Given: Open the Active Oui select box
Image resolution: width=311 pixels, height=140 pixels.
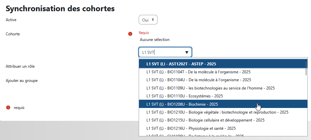Looking at the screenshot, I should [x=148, y=20].
